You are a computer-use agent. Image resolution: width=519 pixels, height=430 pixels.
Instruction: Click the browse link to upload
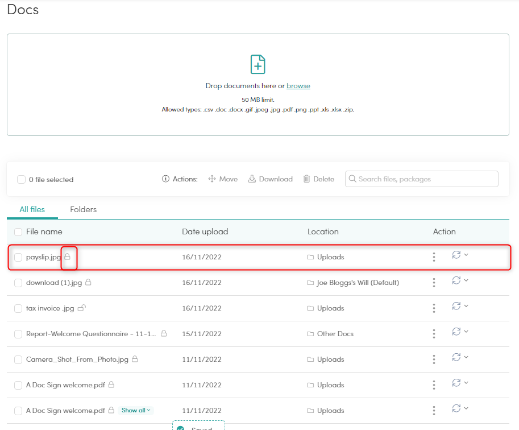click(298, 85)
